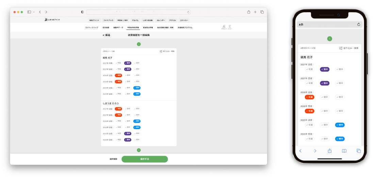Phone: toggle 2027年 受信 年賀 chip
This screenshot has width=379, height=177.
310,83
